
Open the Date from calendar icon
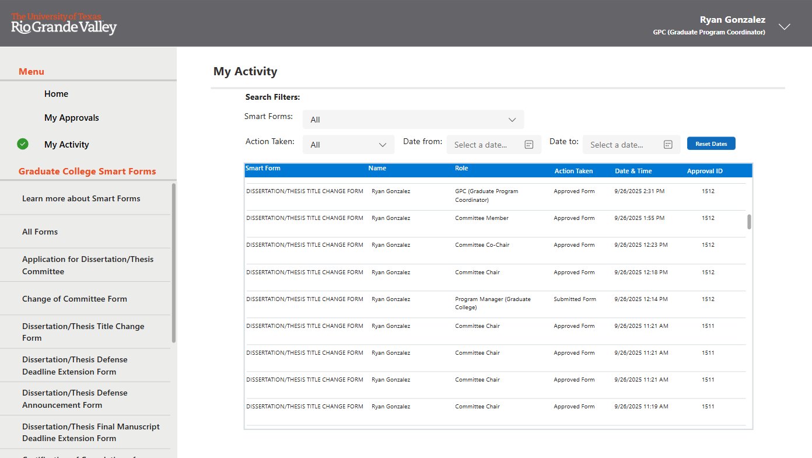(528, 145)
